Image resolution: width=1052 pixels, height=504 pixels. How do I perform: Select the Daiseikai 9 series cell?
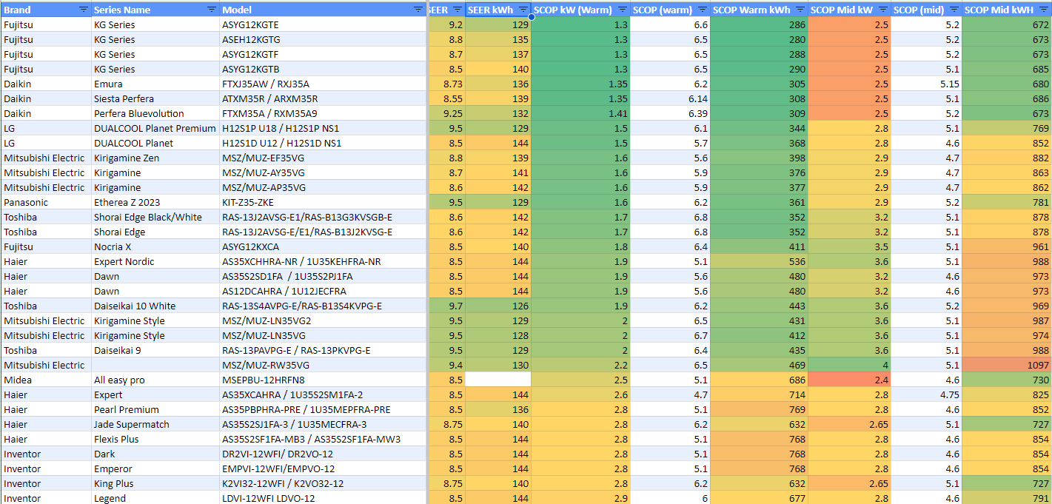point(155,350)
